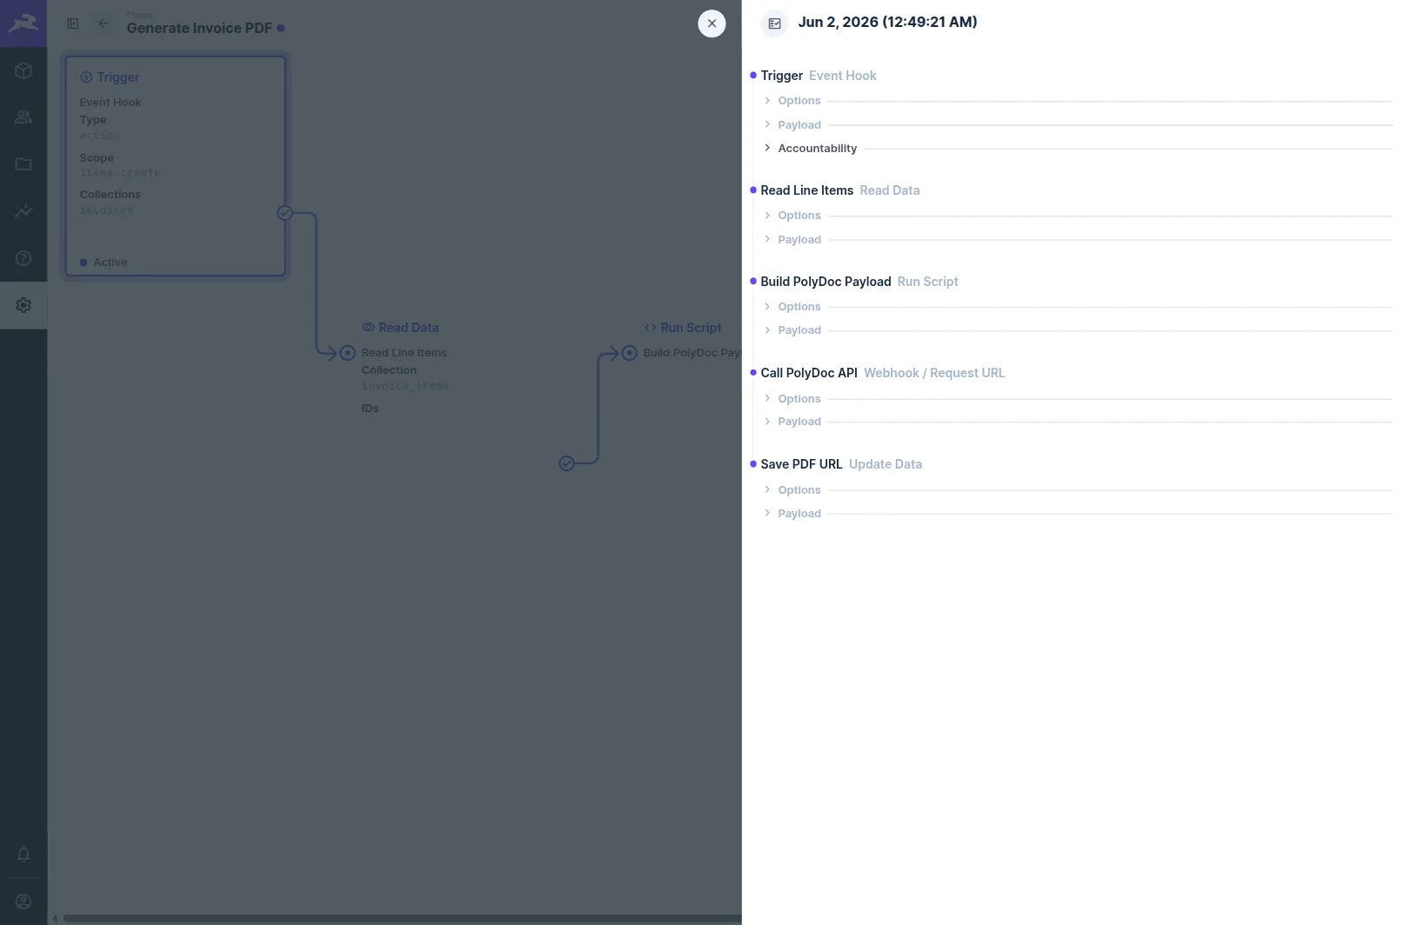1411x925 pixels.
Task: Open the Content module cube icon
Action: click(x=23, y=70)
